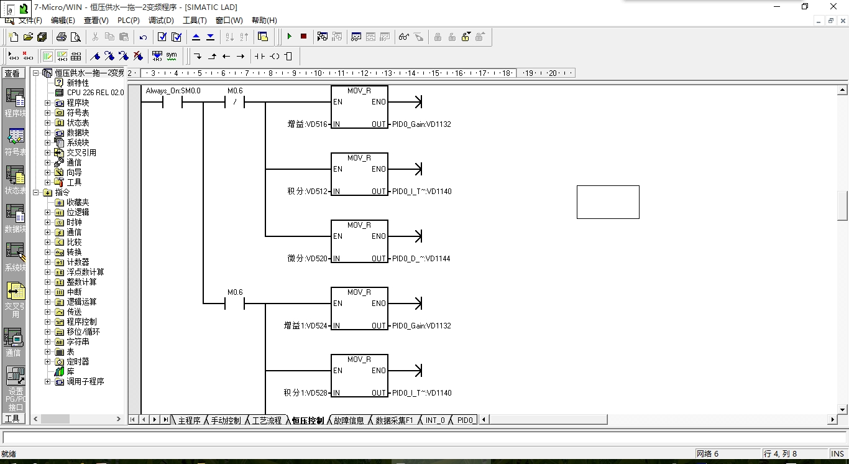Start PLC with green RUN icon
This screenshot has width=849, height=464.
click(x=289, y=37)
